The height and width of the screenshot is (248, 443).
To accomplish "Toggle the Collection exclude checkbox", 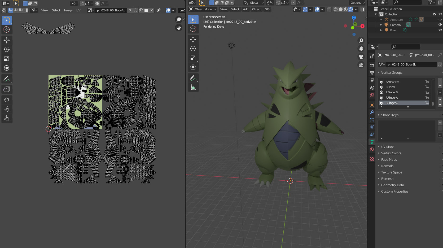I will [x=435, y=14].
